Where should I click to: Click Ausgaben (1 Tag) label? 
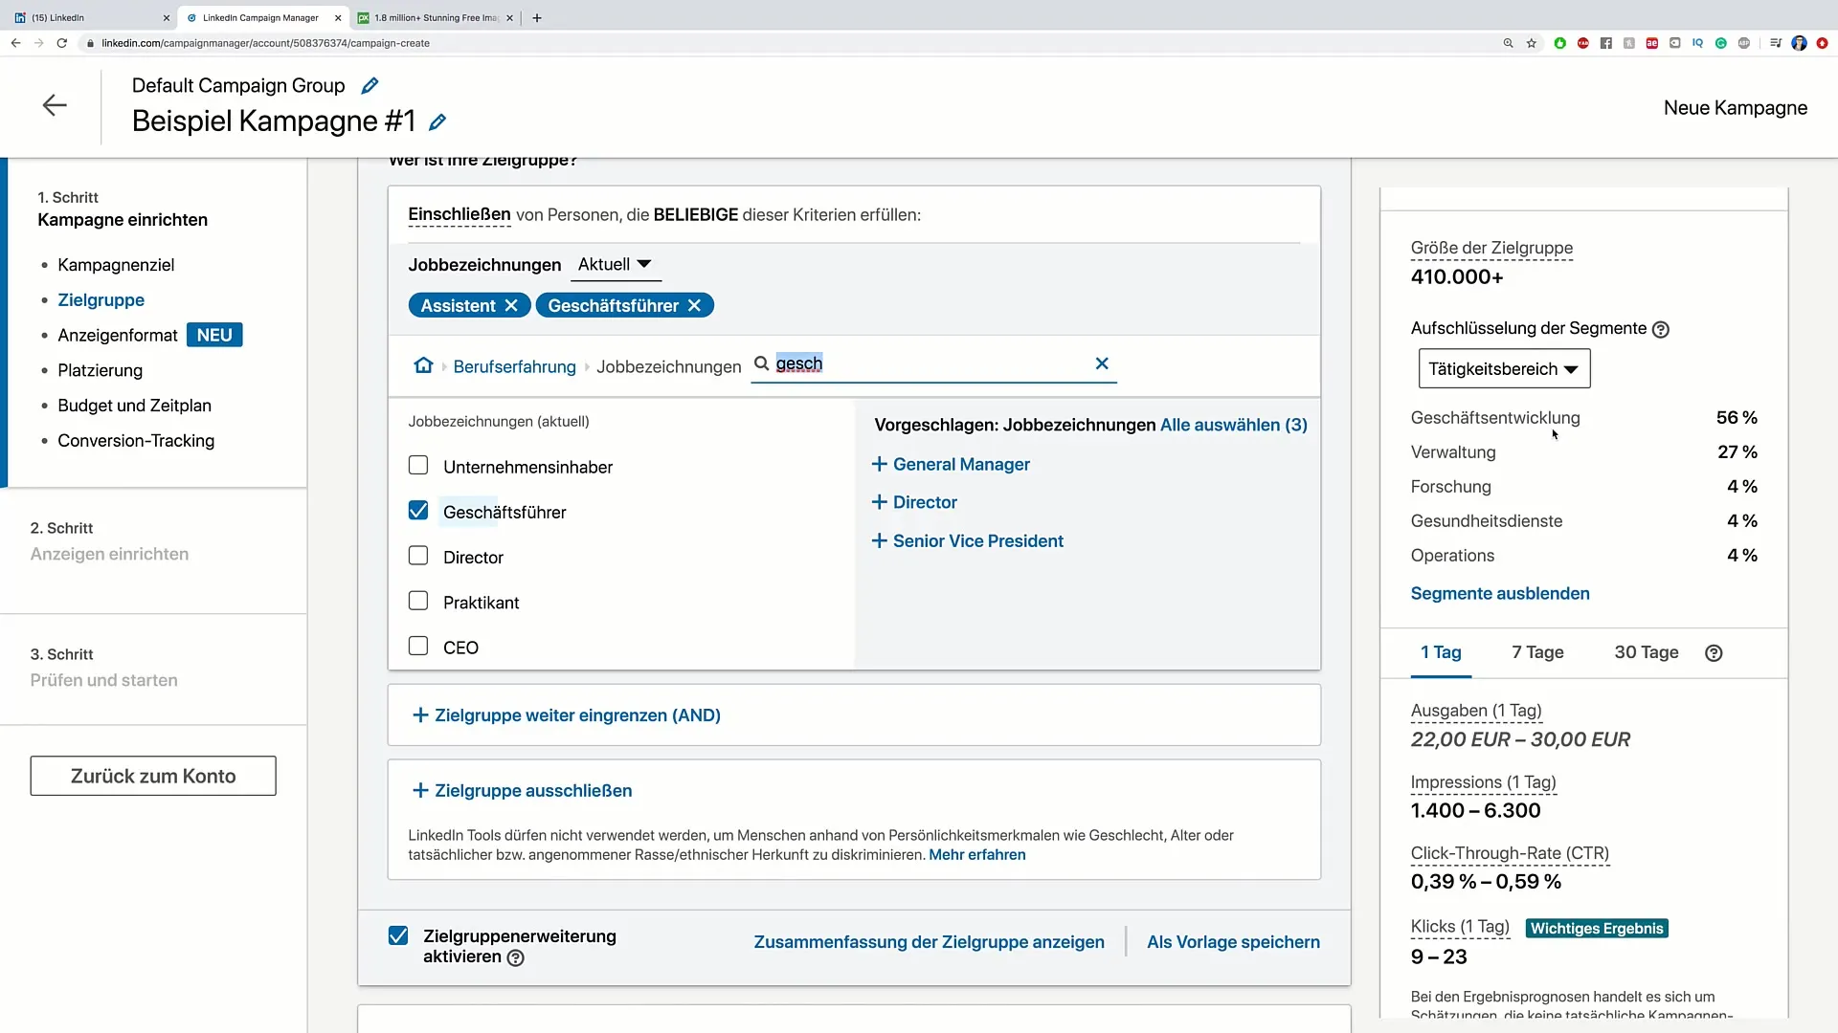[1476, 711]
